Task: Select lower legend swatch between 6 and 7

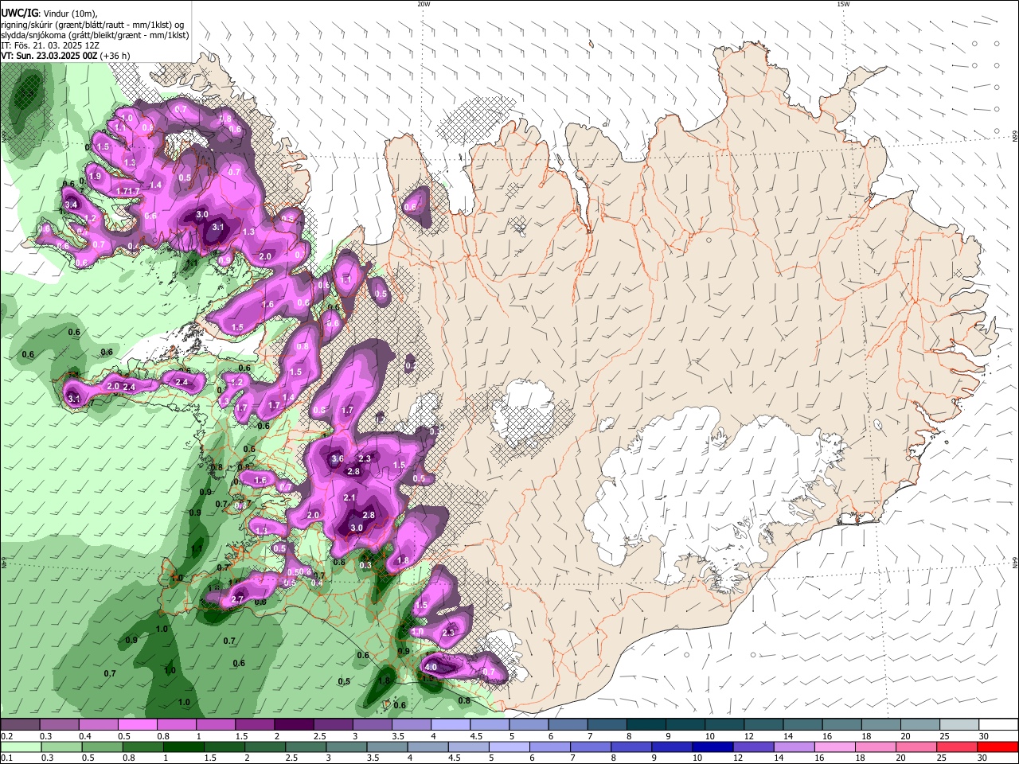Action: click(x=550, y=746)
